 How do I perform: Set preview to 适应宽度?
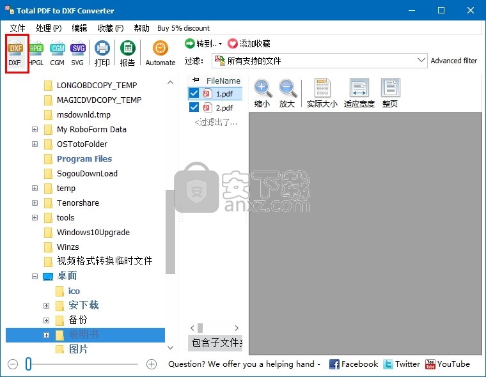click(359, 93)
